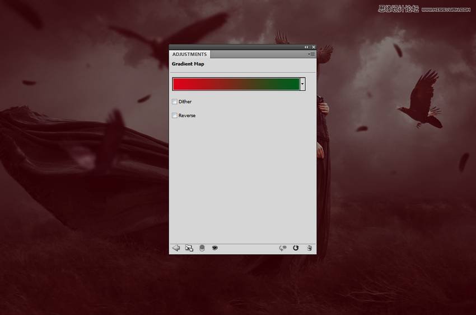Viewport: 476px width, 315px height.
Task: Toggle layer visibility with the eye icon
Action: 214,248
